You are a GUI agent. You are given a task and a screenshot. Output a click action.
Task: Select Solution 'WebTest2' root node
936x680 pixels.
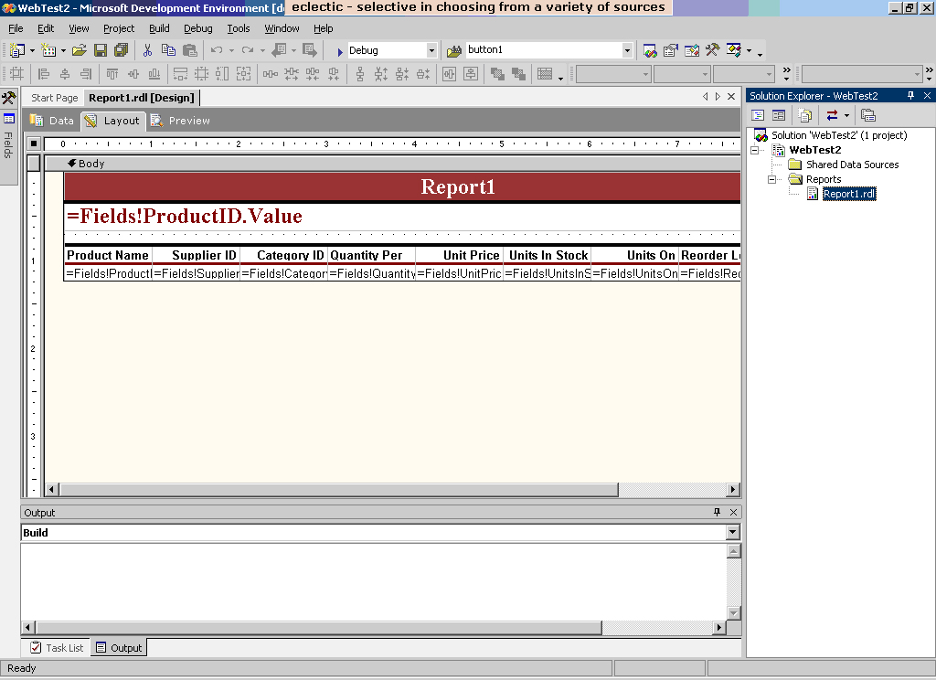click(x=839, y=135)
